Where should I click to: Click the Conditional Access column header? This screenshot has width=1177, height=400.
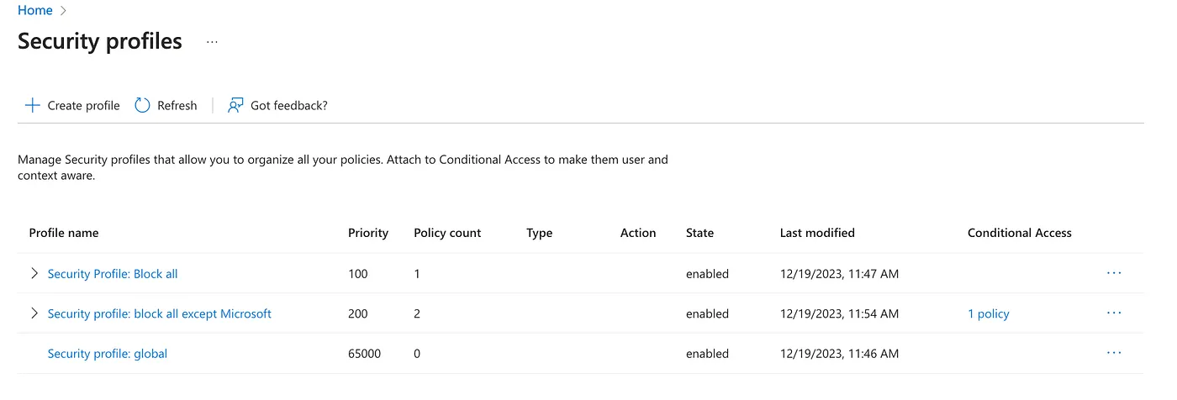[1019, 233]
